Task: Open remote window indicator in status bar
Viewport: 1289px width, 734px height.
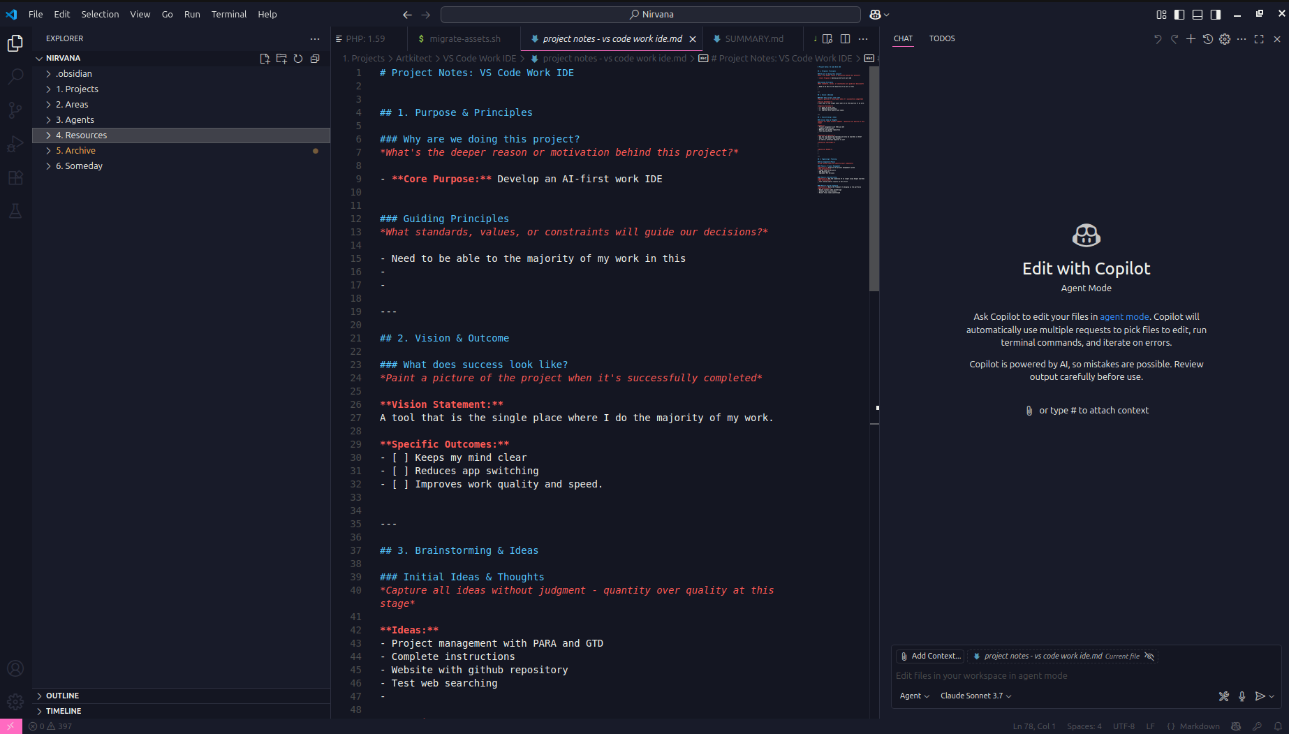Action: [x=11, y=726]
